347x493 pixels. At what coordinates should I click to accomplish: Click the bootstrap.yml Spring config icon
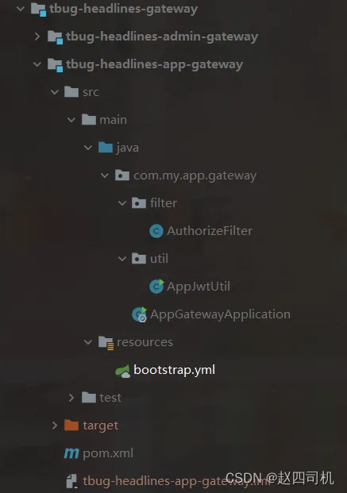click(x=123, y=371)
